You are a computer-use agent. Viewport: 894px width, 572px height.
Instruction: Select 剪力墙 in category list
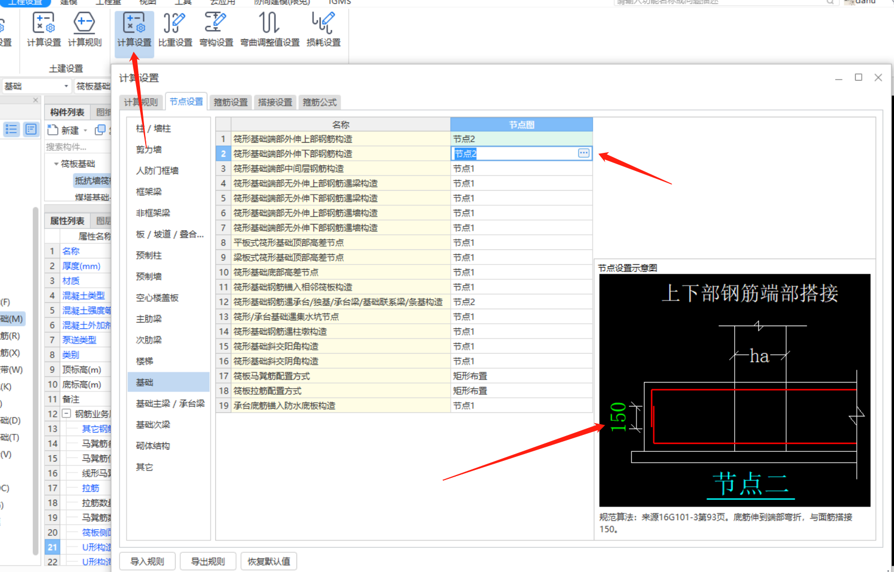(x=149, y=149)
